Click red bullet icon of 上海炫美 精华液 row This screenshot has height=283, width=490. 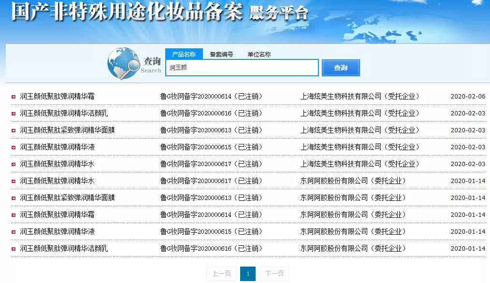pyautogui.click(x=14, y=147)
